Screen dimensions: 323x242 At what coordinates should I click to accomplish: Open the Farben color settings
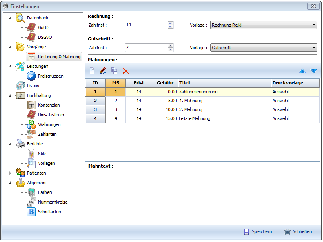point(44,192)
